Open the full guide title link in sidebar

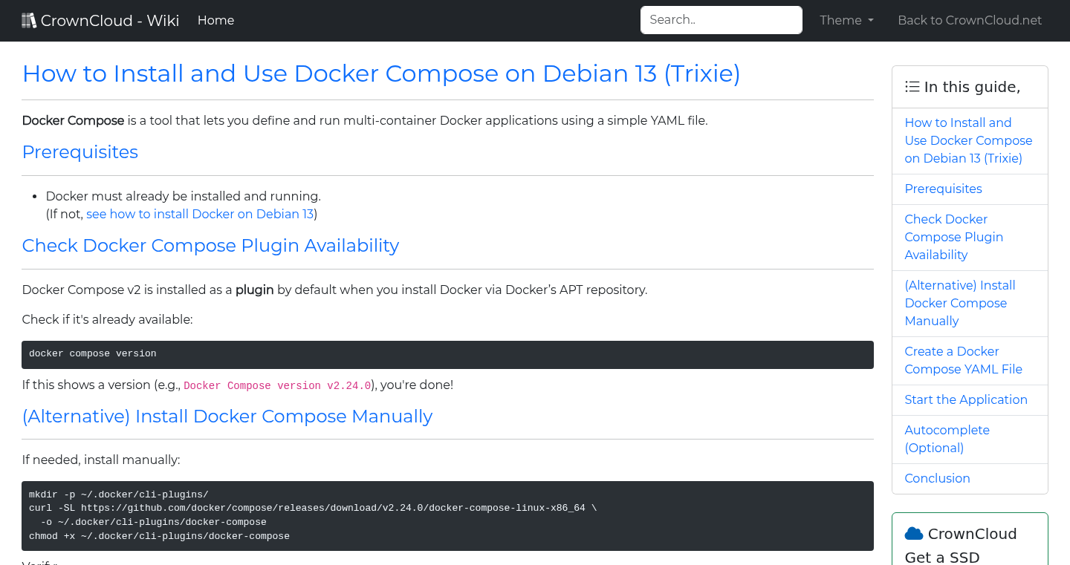pyautogui.click(x=968, y=140)
